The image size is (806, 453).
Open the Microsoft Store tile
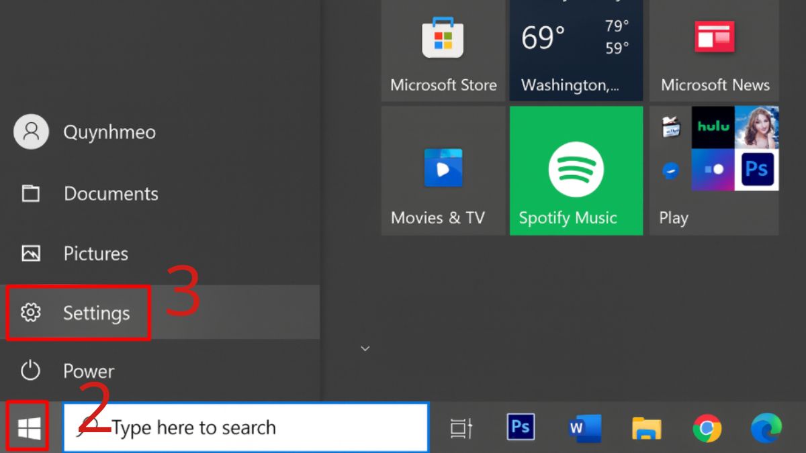[x=443, y=50]
